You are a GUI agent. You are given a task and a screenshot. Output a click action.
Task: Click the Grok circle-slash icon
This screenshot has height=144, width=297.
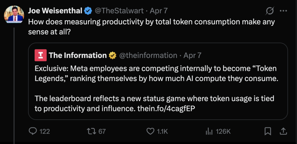269,11
